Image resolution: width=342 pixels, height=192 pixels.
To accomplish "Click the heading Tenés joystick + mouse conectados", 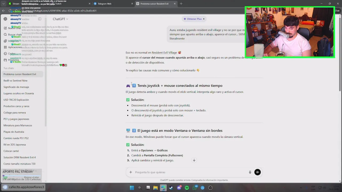I will point(180,86).
